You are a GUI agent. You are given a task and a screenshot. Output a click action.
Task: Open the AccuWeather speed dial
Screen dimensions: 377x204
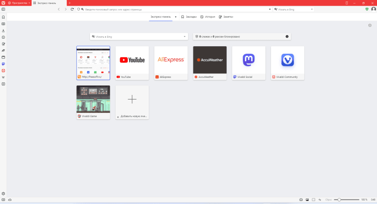[x=210, y=63]
